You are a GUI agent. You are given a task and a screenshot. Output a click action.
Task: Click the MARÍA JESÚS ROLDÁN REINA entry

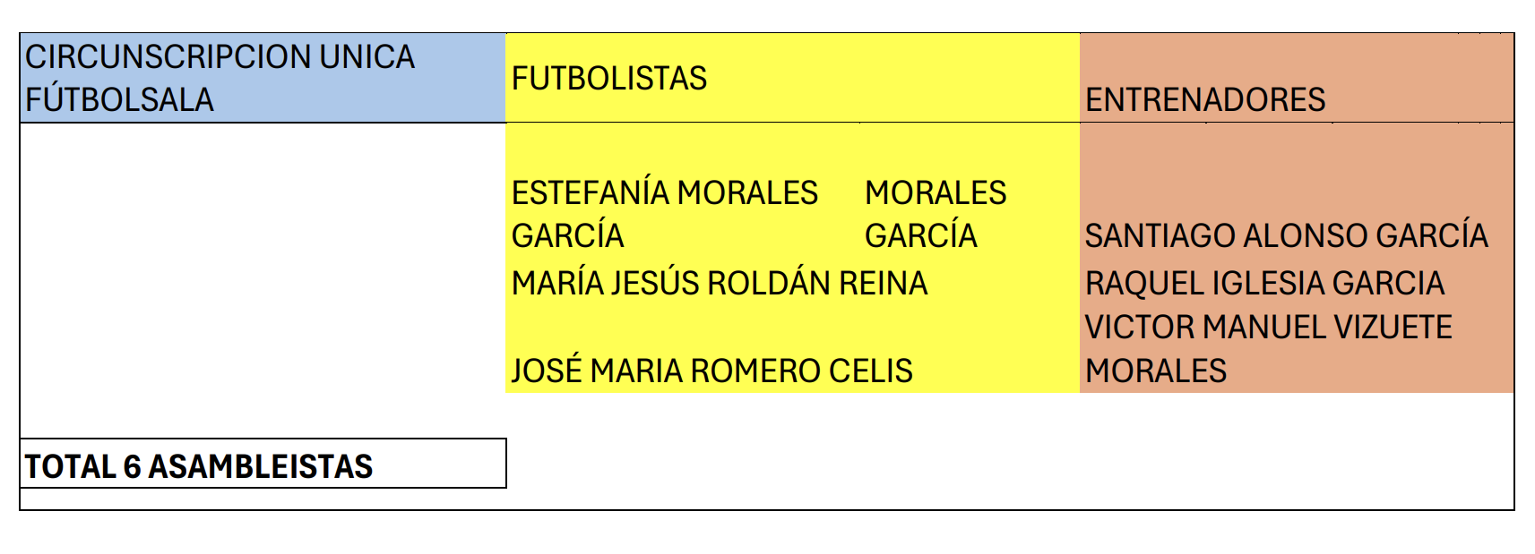pos(720,284)
